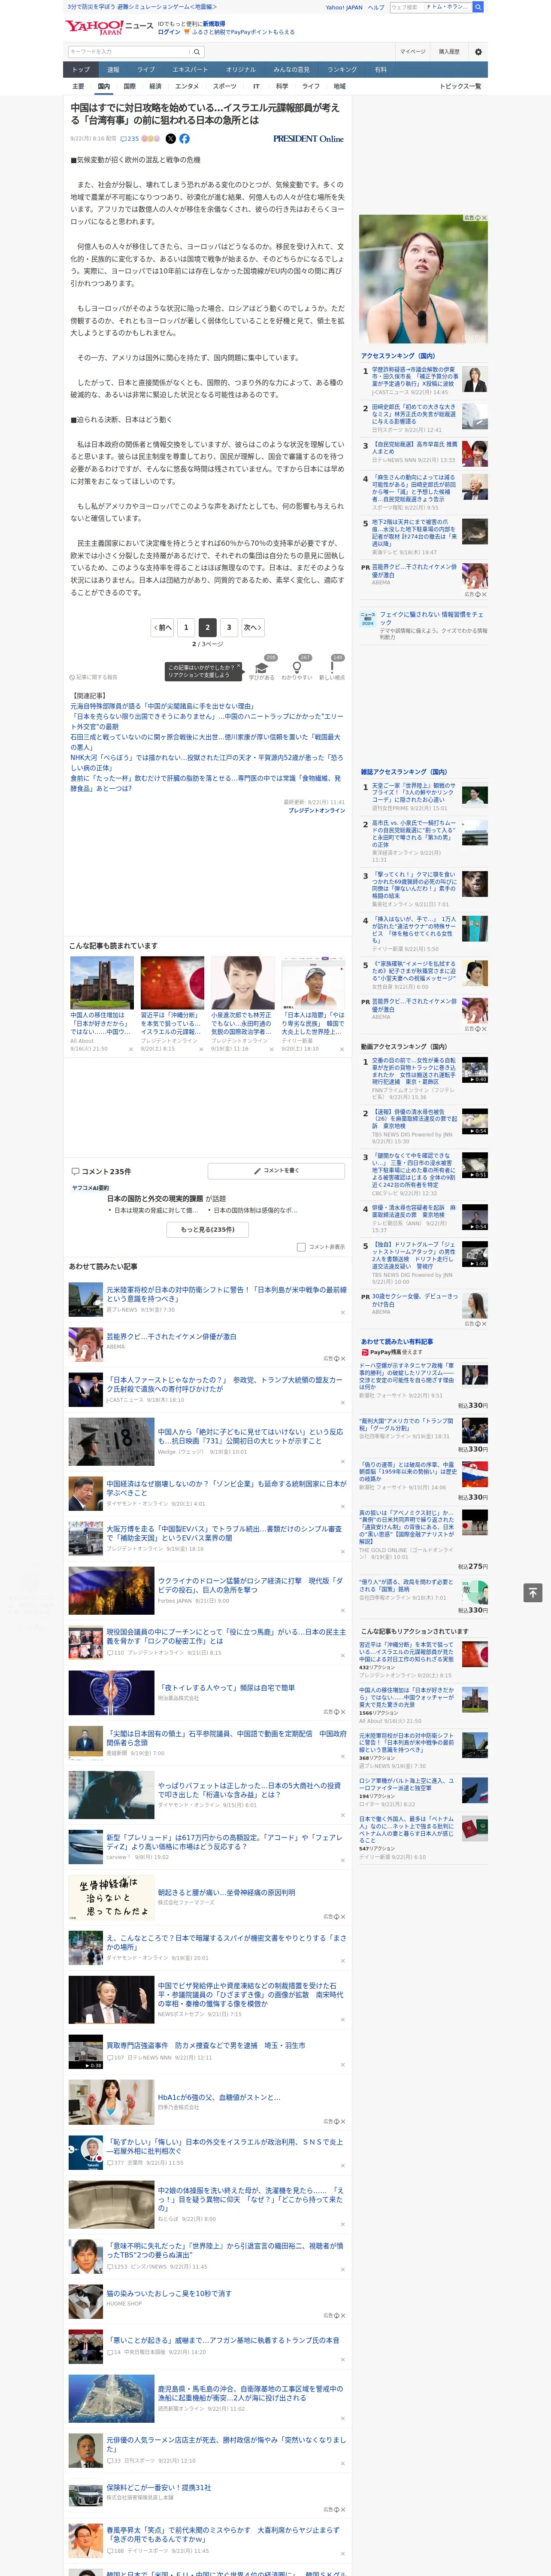Image resolution: width=551 pixels, height=2576 pixels.
Task: Open the settings gear icon
Action: tap(478, 52)
